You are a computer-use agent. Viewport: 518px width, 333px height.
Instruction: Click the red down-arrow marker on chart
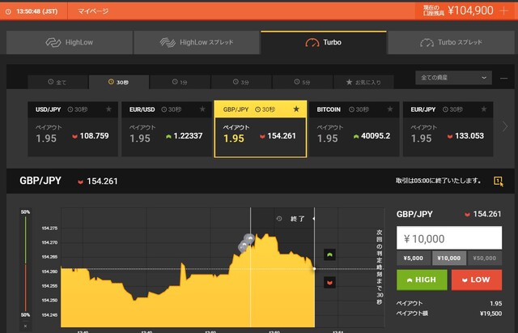pos(329,283)
